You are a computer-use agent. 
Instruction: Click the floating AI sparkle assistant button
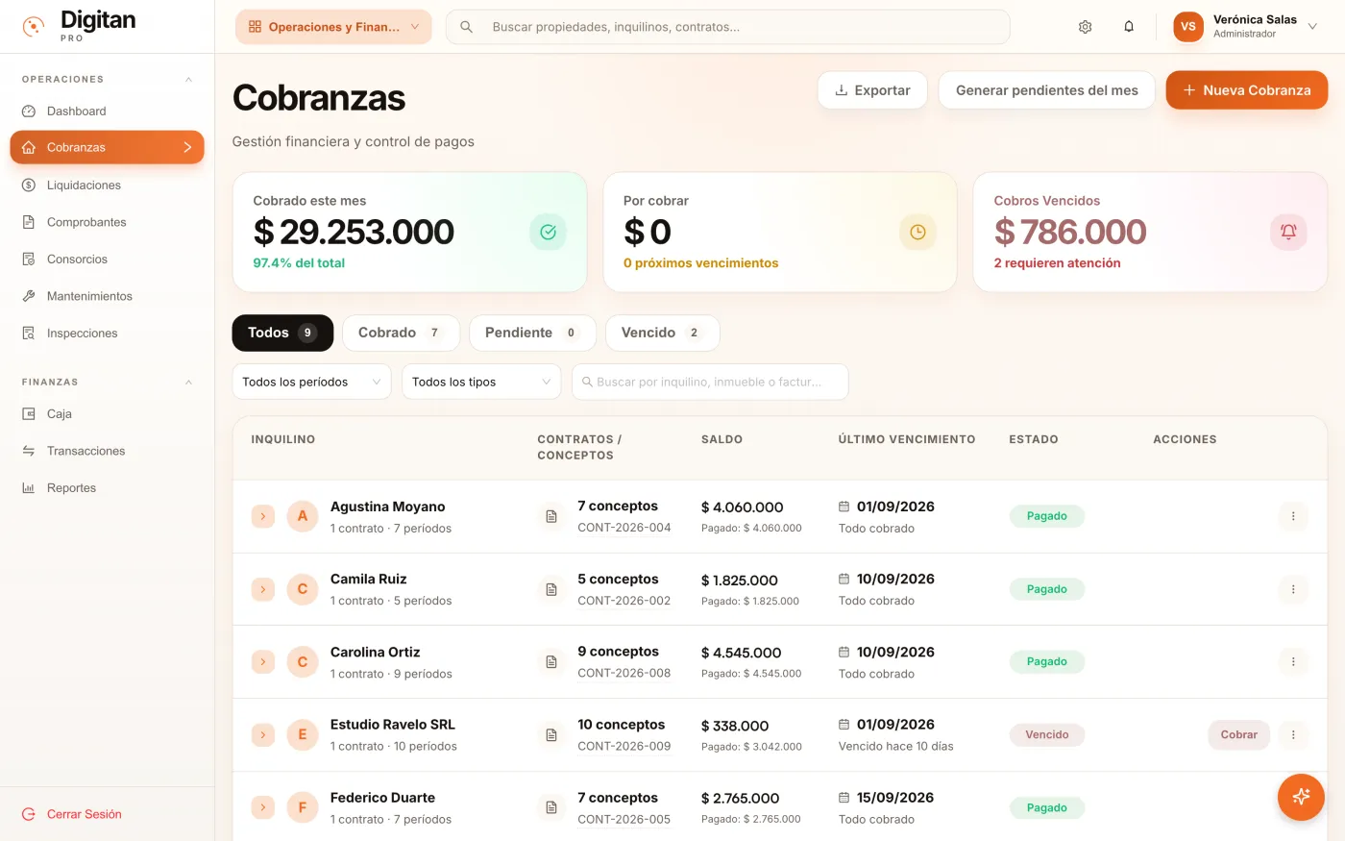tap(1301, 797)
